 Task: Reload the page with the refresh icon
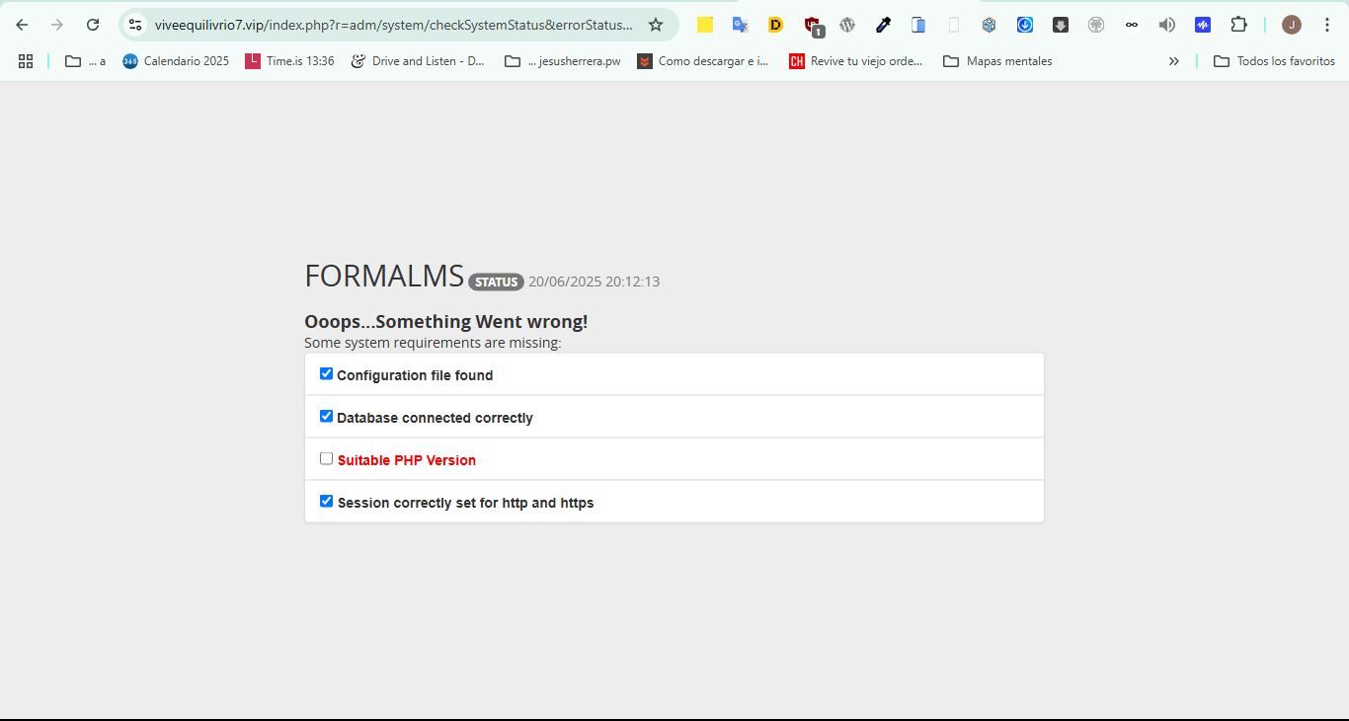point(92,25)
